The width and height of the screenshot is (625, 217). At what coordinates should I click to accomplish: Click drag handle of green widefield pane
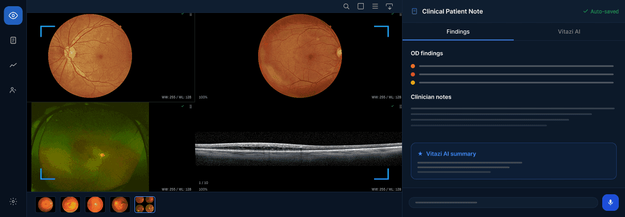point(190,106)
